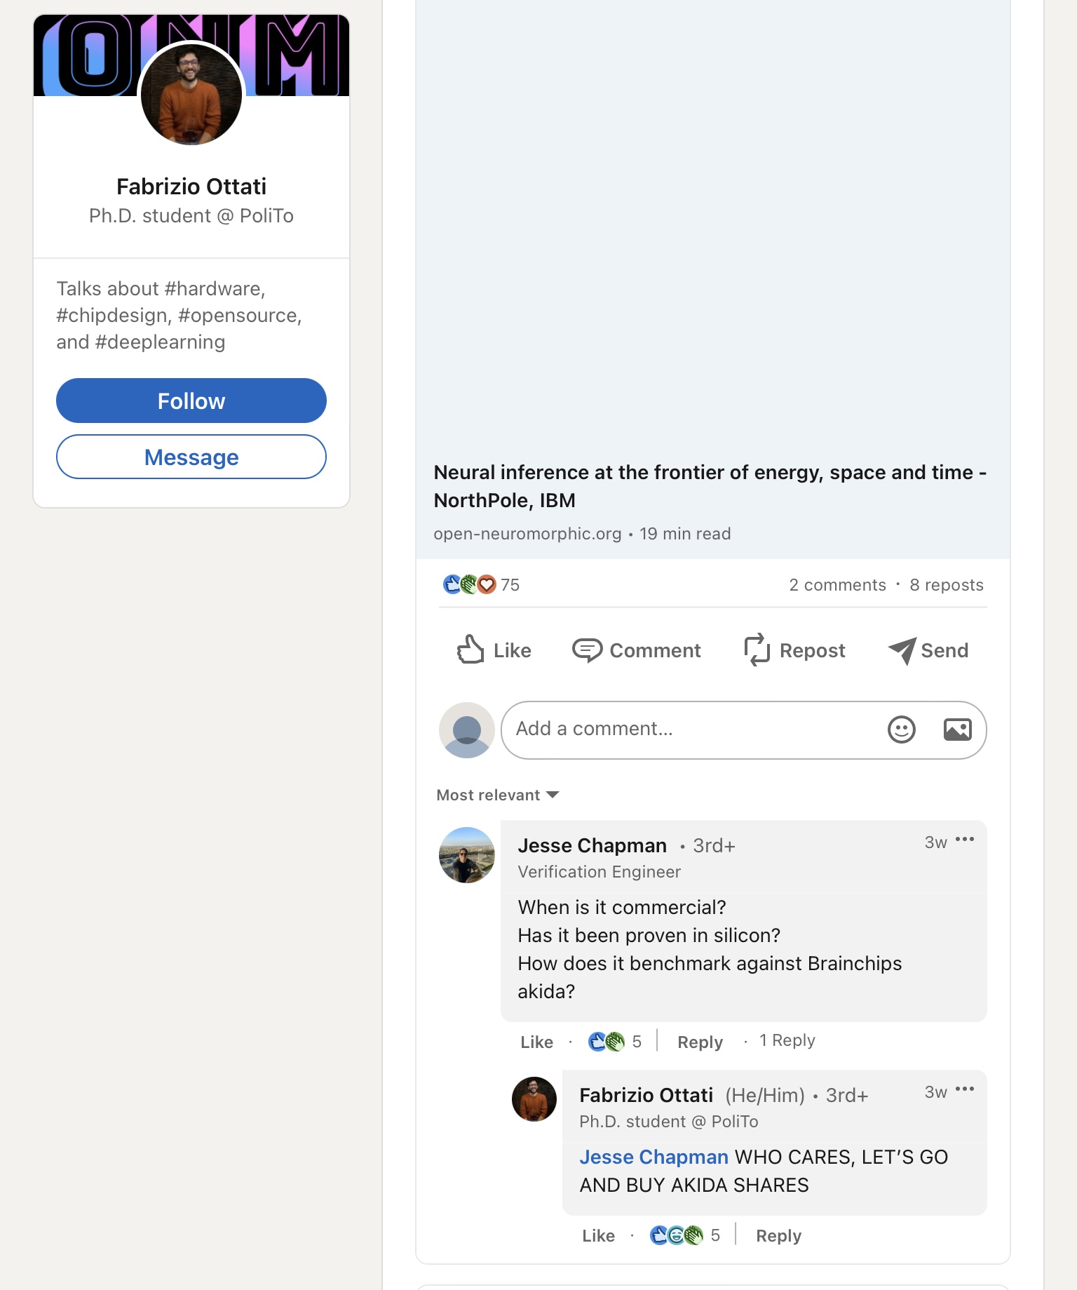Click the thumbs-up Like icon on the post
The image size is (1077, 1290).
pyautogui.click(x=470, y=650)
